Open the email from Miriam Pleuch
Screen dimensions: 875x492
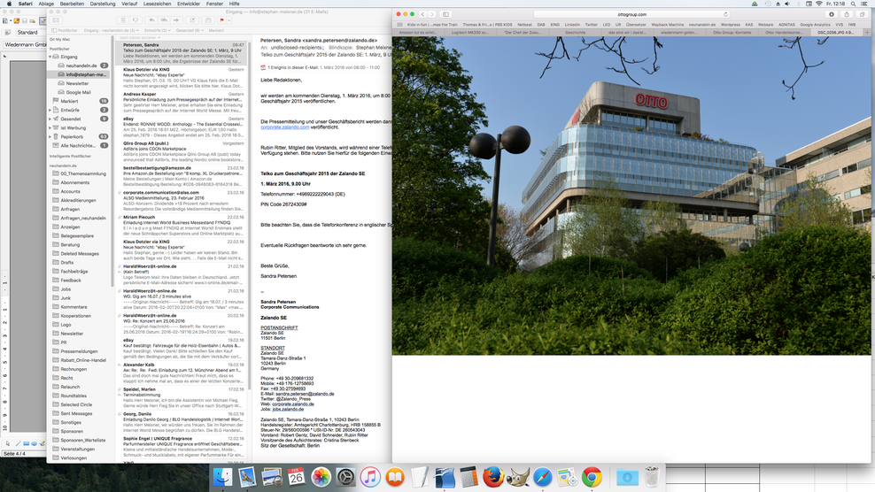click(182, 226)
